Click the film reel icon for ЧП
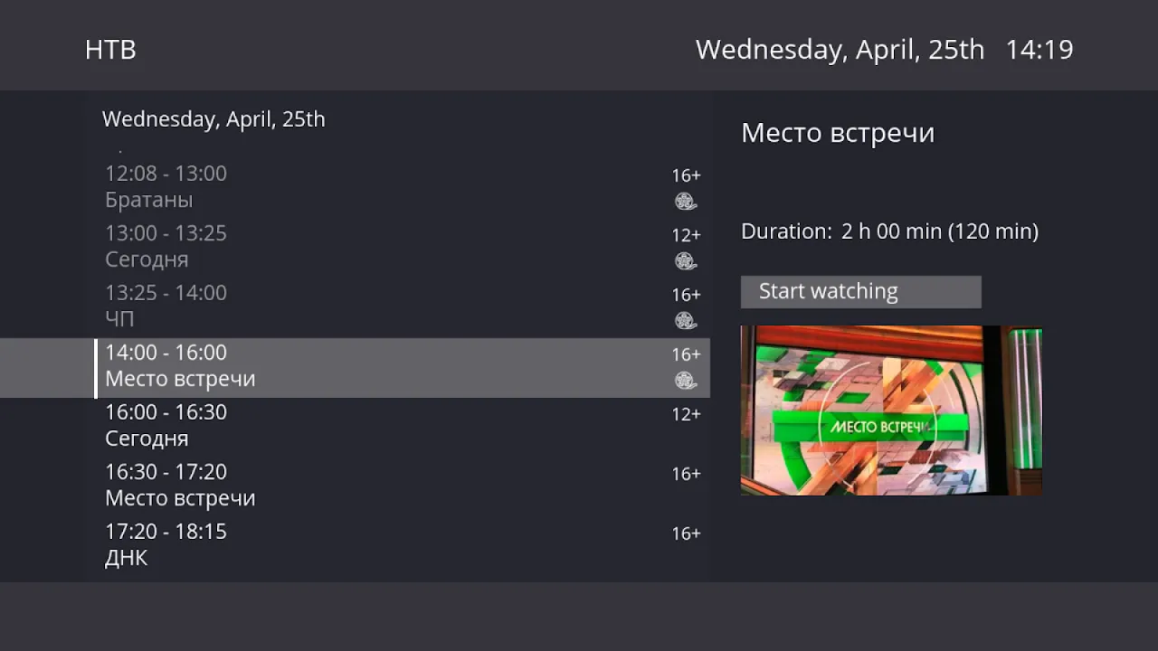Viewport: 1158px width, 651px height. (686, 321)
